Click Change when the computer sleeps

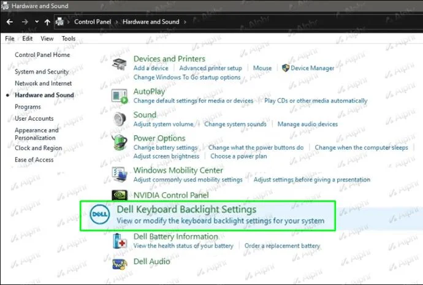[361, 148]
